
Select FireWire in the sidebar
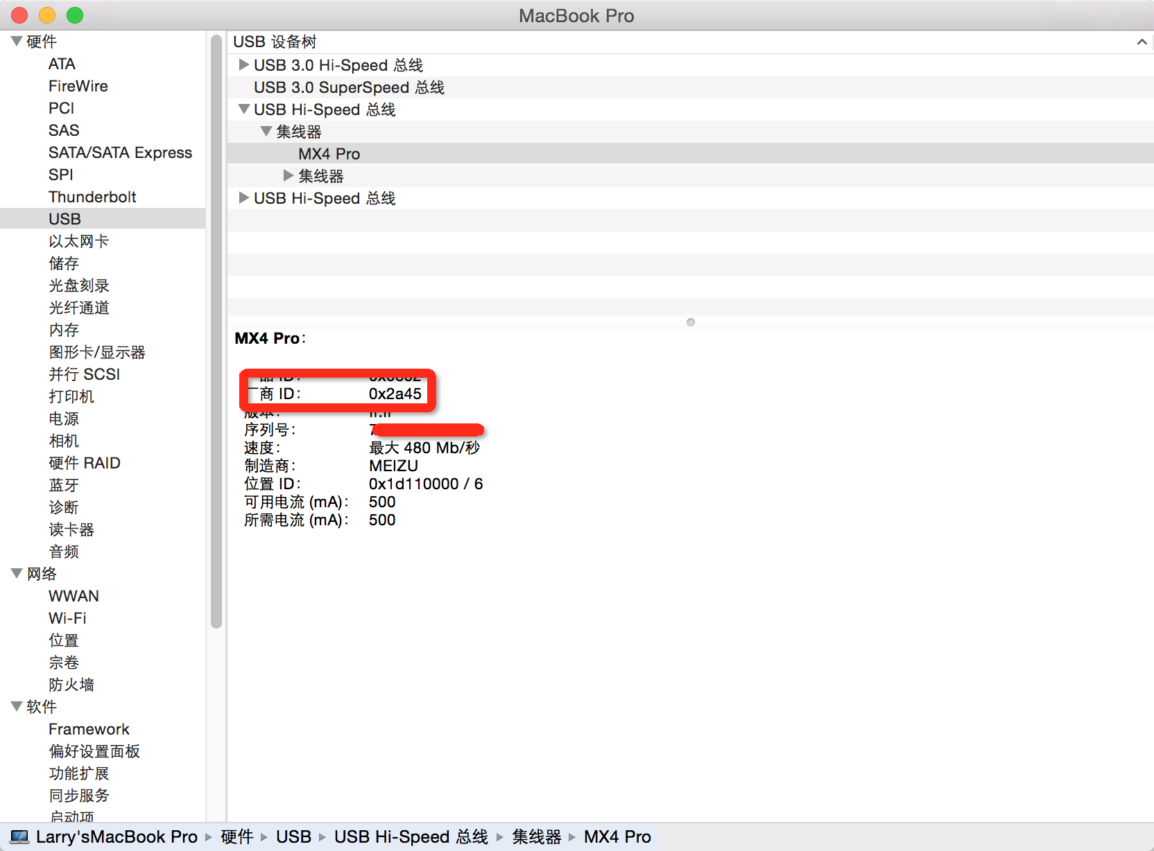pos(78,86)
